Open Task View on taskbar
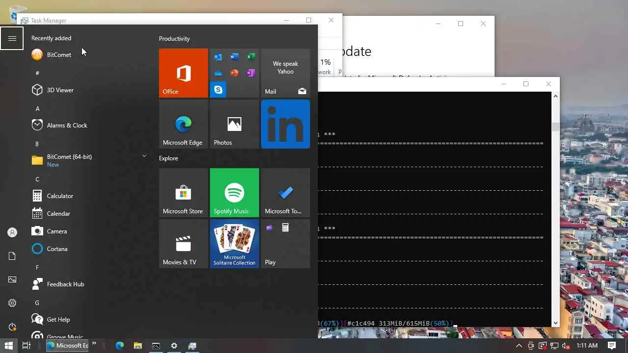The width and height of the screenshot is (628, 353). [x=26, y=346]
